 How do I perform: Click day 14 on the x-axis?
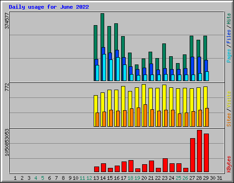103,178
